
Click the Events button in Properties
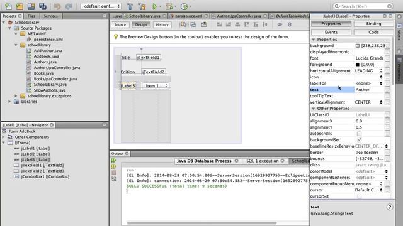tap(331, 32)
